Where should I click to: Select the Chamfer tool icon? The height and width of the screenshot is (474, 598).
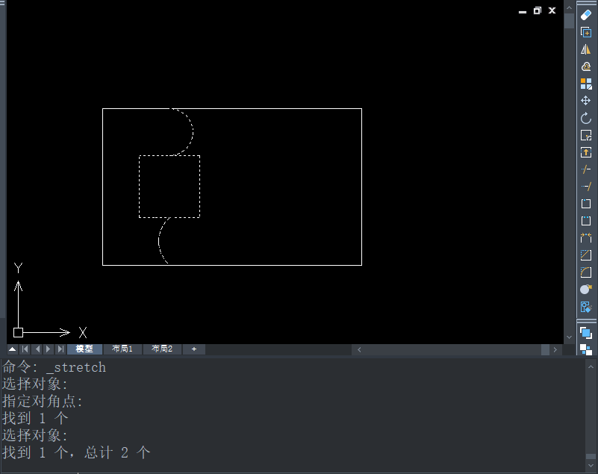(586, 255)
